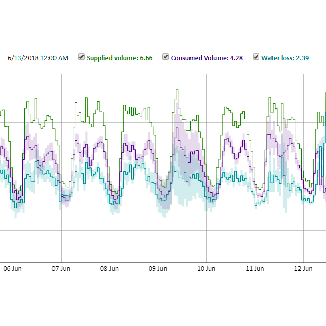Click the Supplied volume: 6.66 legend label
This screenshot has height=326, width=326.
[x=119, y=58]
